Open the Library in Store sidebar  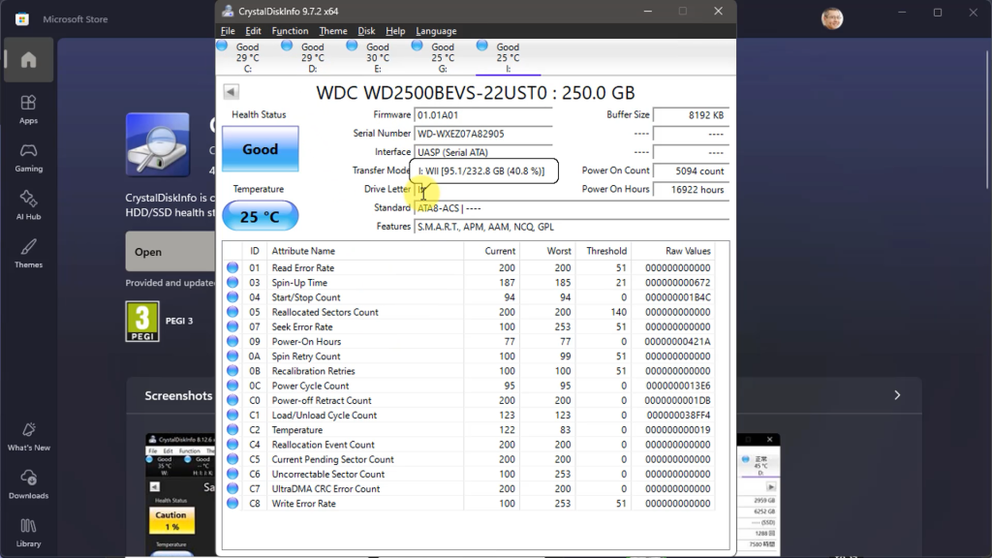point(28,532)
